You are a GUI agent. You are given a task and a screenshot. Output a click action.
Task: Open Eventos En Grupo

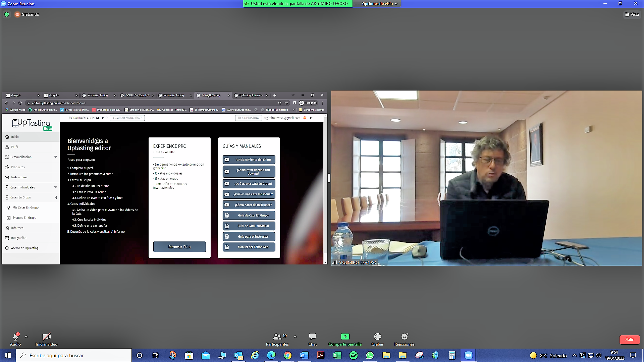coord(31,218)
